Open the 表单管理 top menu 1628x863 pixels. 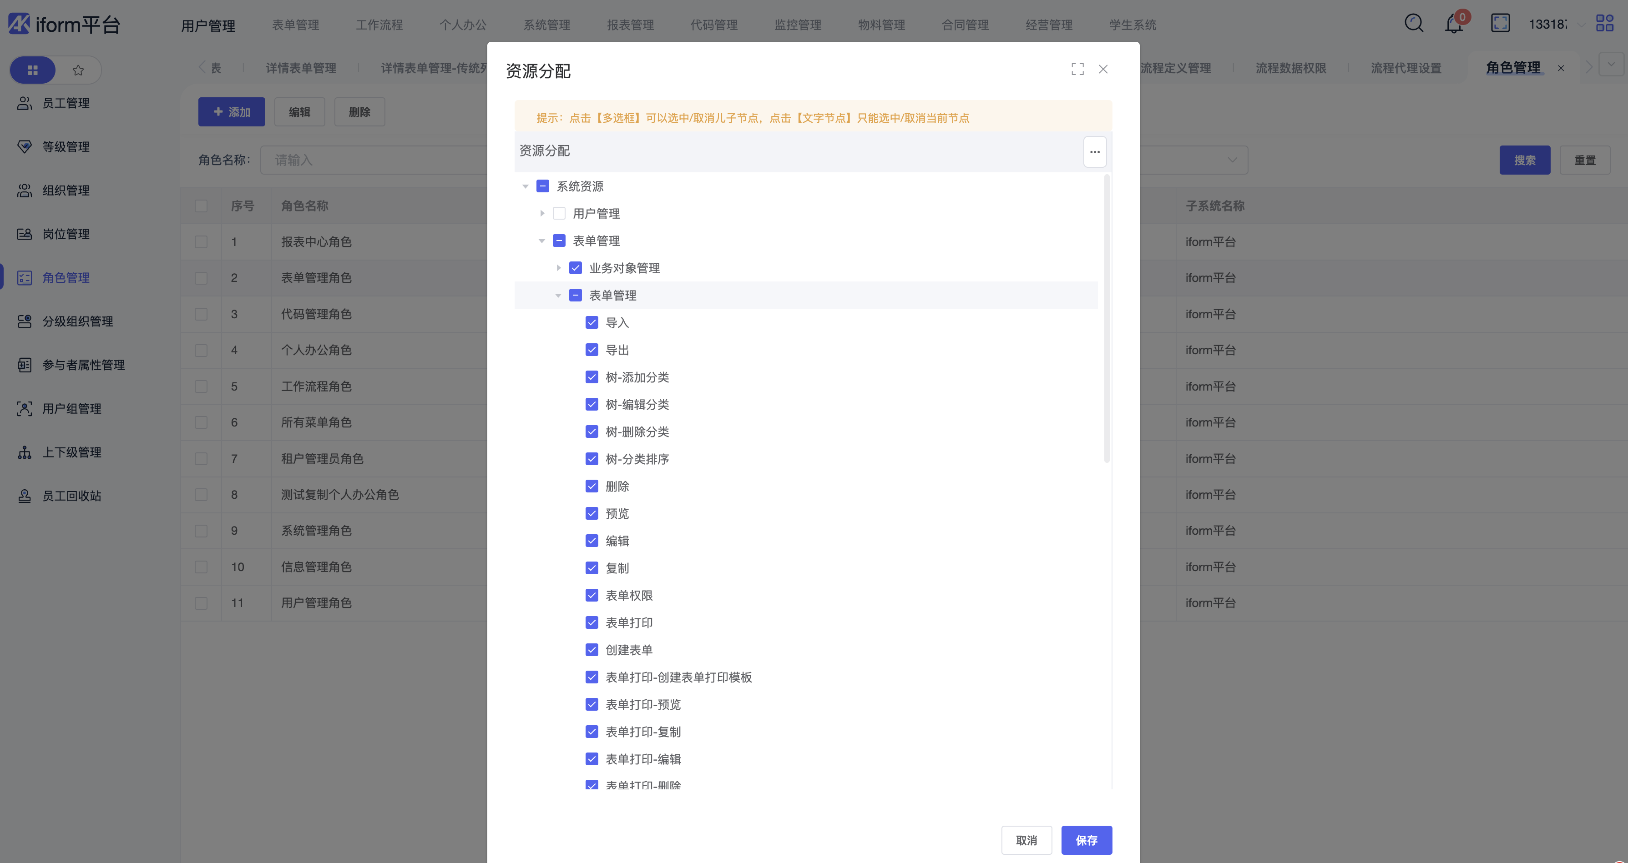(295, 25)
